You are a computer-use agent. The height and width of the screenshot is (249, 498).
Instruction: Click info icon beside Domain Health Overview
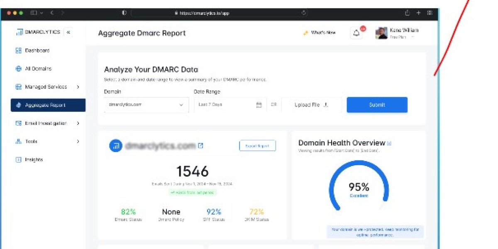[x=389, y=143]
